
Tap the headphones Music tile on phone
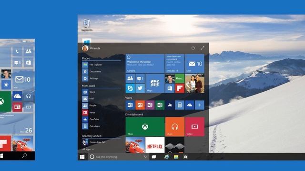(29, 96)
